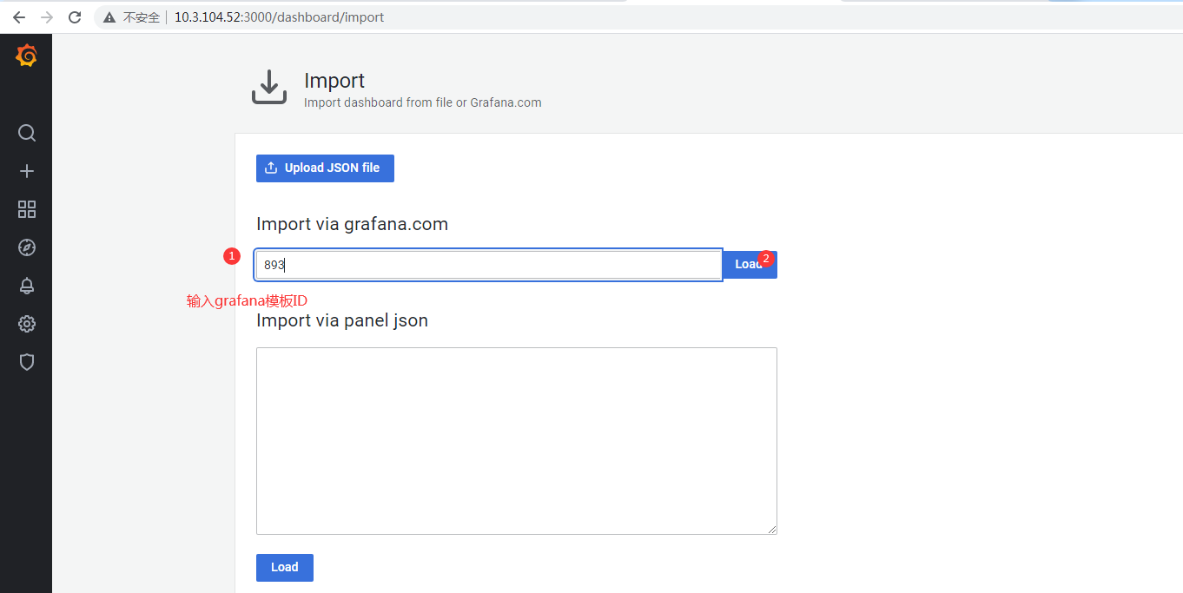Viewport: 1183px width, 593px height.
Task: Open the sidebar Search icon
Action: click(27, 133)
